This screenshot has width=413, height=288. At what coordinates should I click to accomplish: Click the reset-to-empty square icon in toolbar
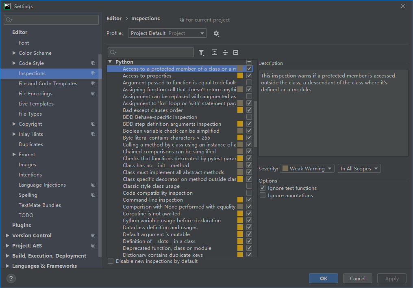click(236, 52)
